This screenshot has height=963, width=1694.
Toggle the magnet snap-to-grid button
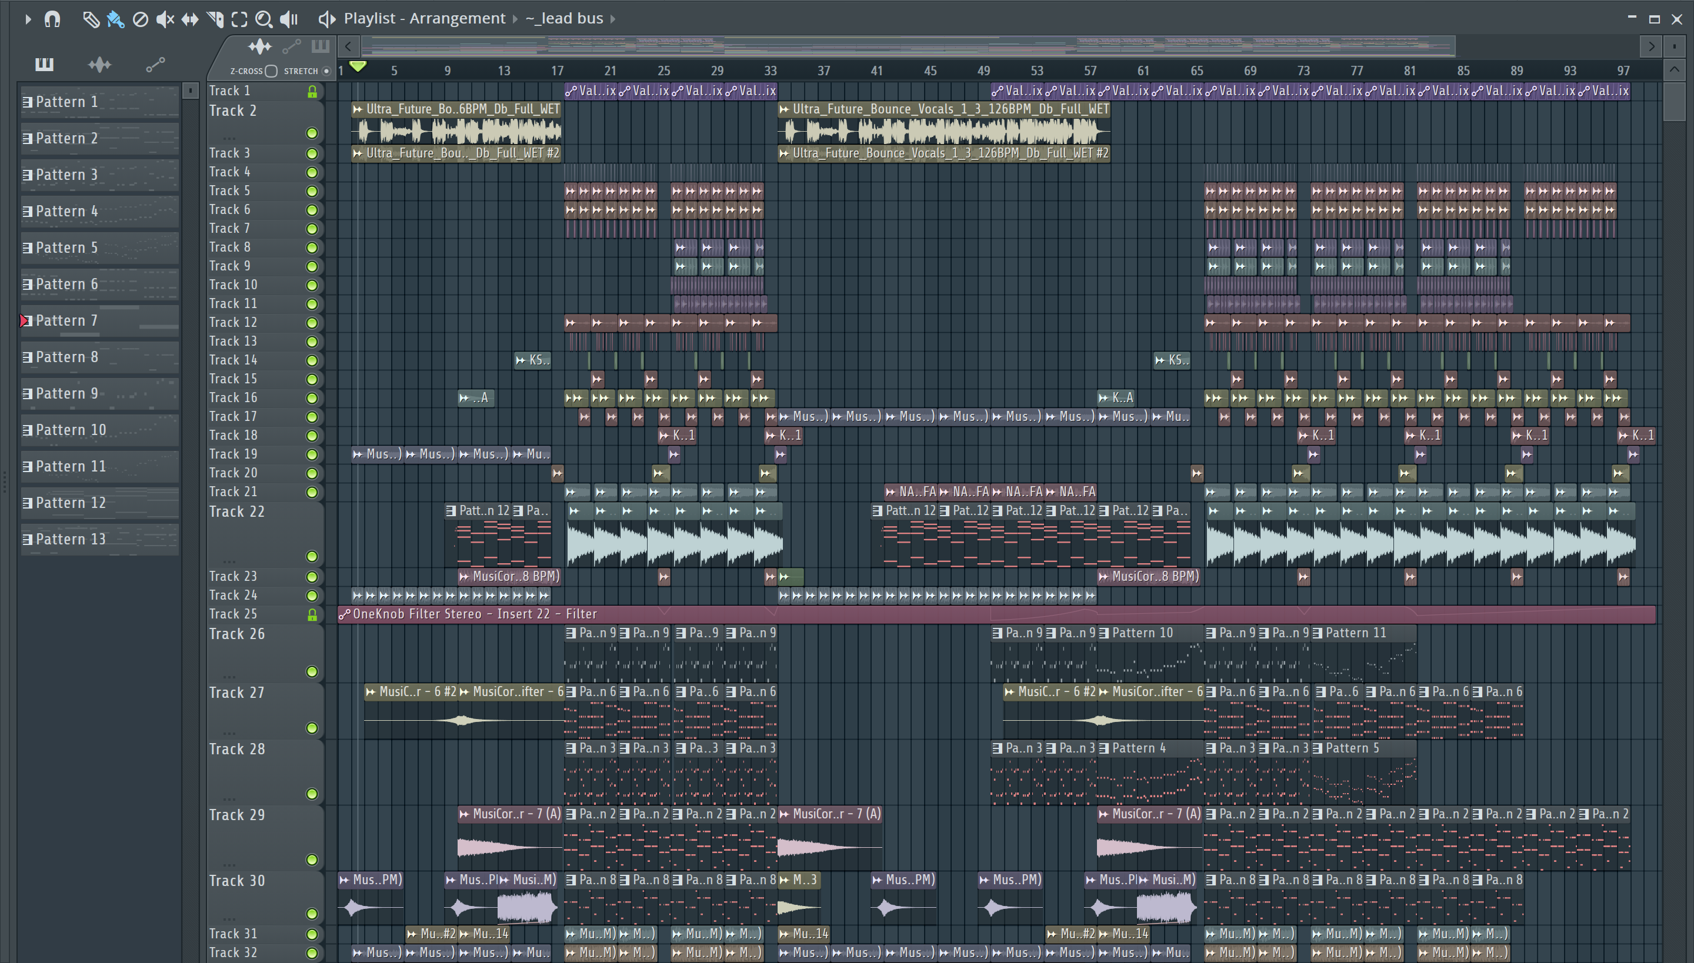click(52, 19)
